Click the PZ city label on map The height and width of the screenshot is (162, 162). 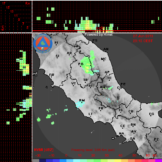tap(156, 139)
